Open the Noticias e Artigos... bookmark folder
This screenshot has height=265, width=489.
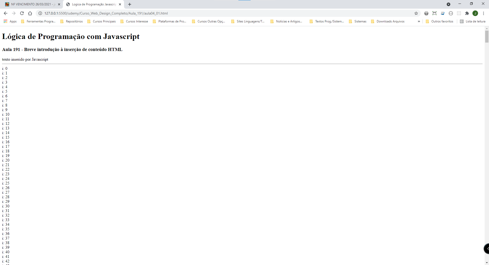click(287, 21)
